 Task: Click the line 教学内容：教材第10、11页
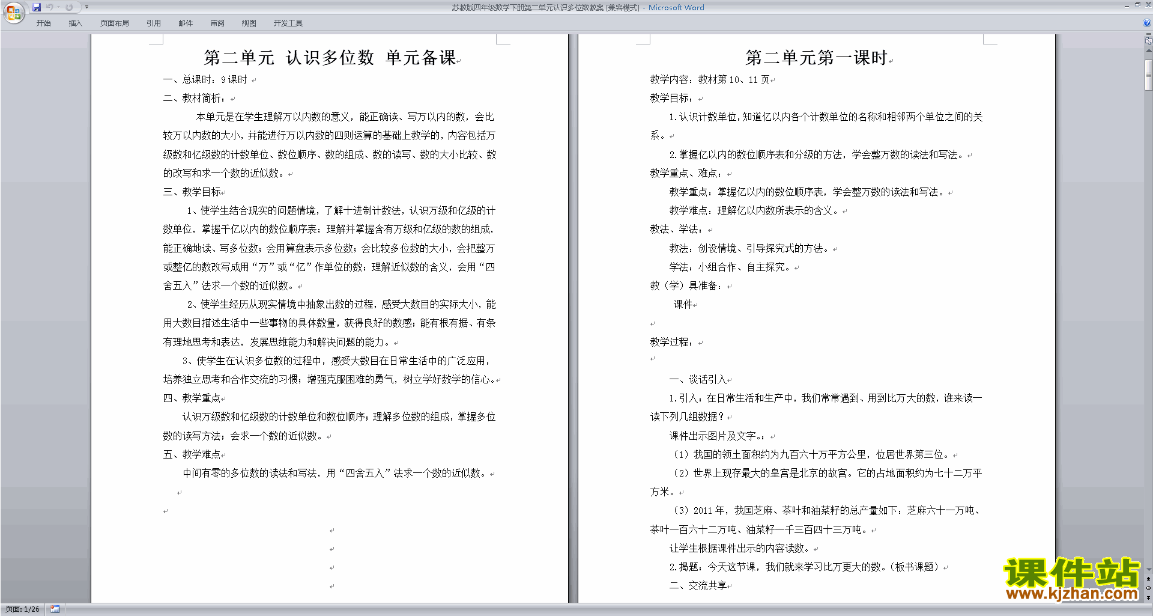coord(710,79)
